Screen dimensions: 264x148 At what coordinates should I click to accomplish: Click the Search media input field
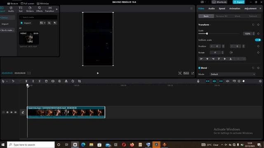pyautogui.click(x=38, y=17)
